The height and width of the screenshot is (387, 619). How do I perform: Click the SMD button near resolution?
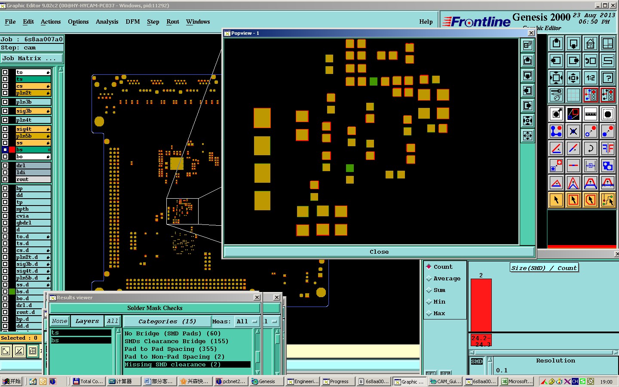point(477,362)
